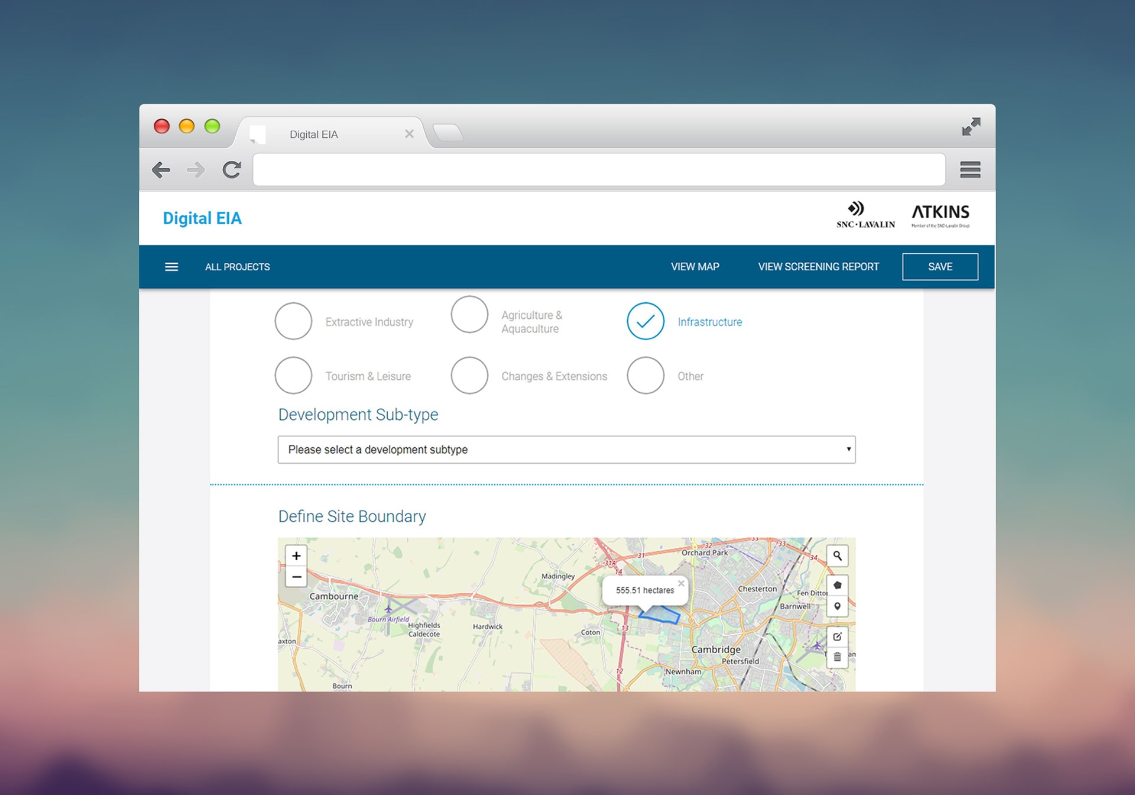1135x795 pixels.
Task: Open View Map from navigation bar
Action: pos(695,267)
